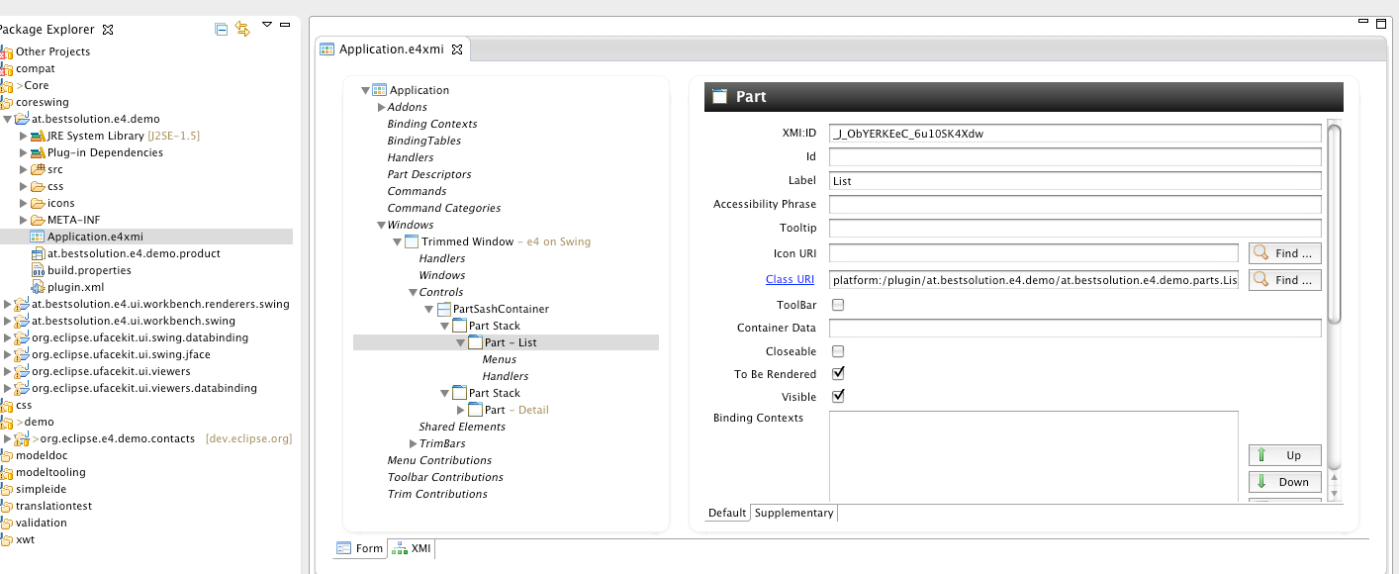Open Package Explorer view menu triangle
The height and width of the screenshot is (574, 1399).
[267, 25]
